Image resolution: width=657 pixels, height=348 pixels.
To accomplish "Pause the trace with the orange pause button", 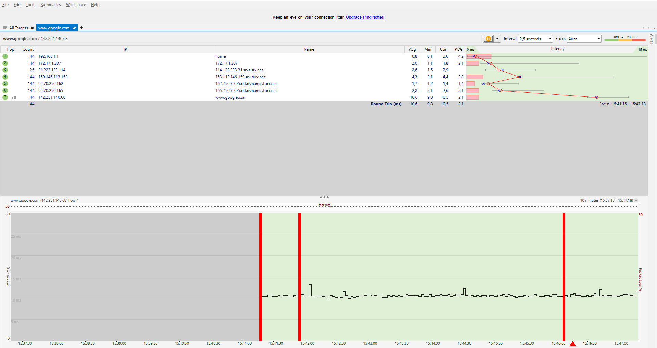I will pyautogui.click(x=488, y=39).
